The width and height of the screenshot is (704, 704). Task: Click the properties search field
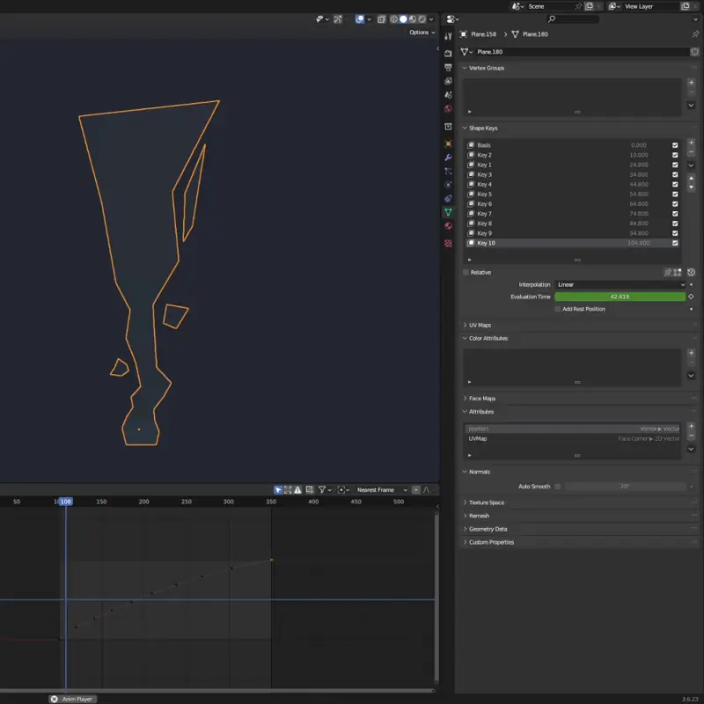[x=572, y=19]
